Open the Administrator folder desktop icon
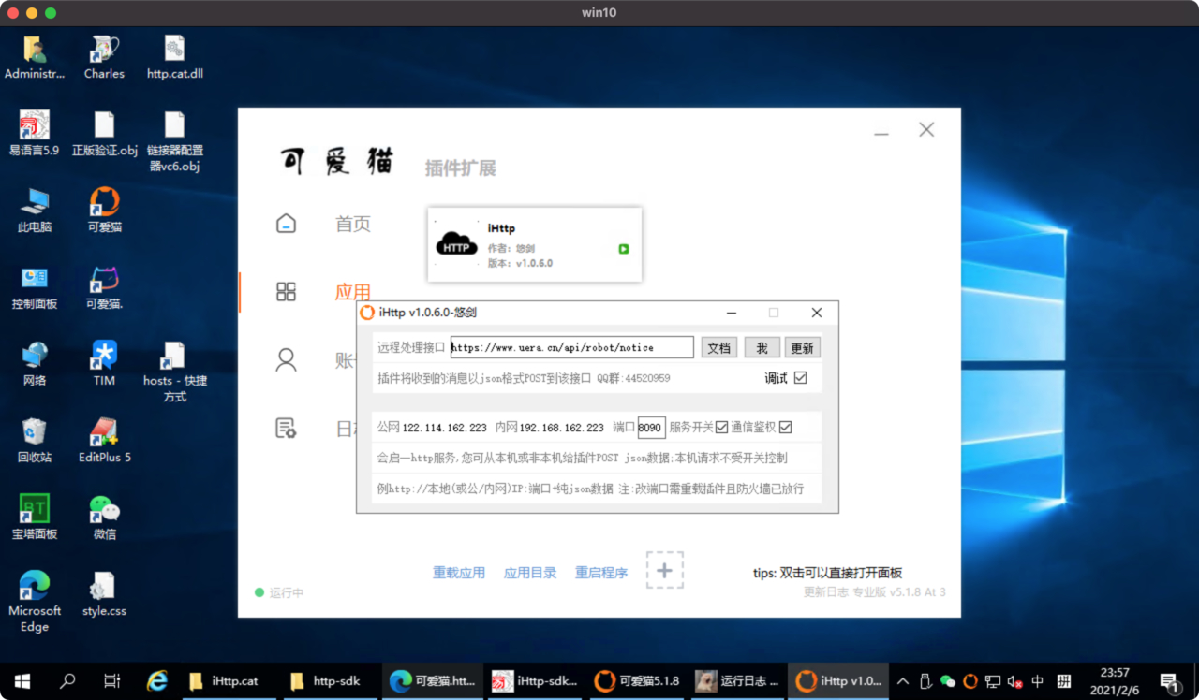The image size is (1199, 700). 35,58
